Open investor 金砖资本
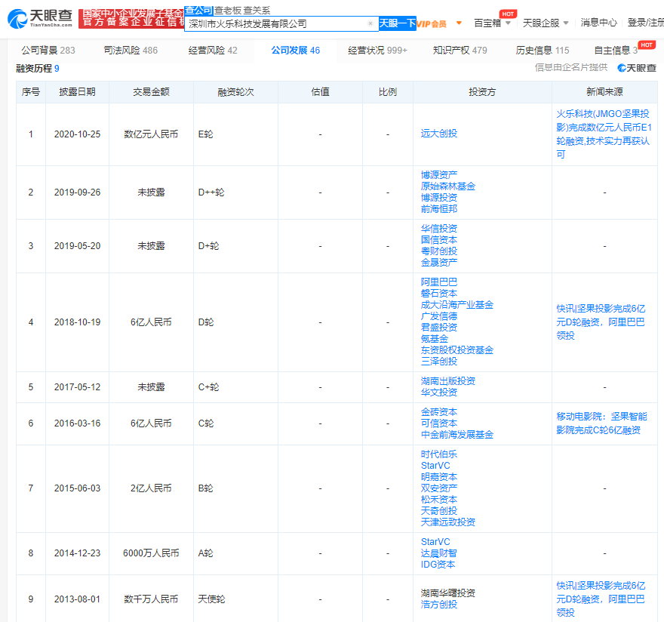 [x=438, y=412]
